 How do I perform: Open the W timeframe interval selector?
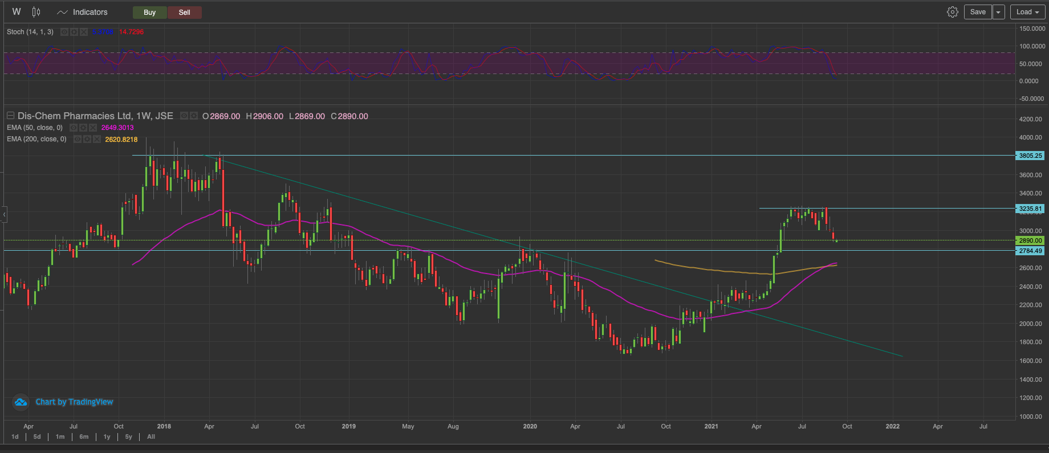pyautogui.click(x=17, y=12)
